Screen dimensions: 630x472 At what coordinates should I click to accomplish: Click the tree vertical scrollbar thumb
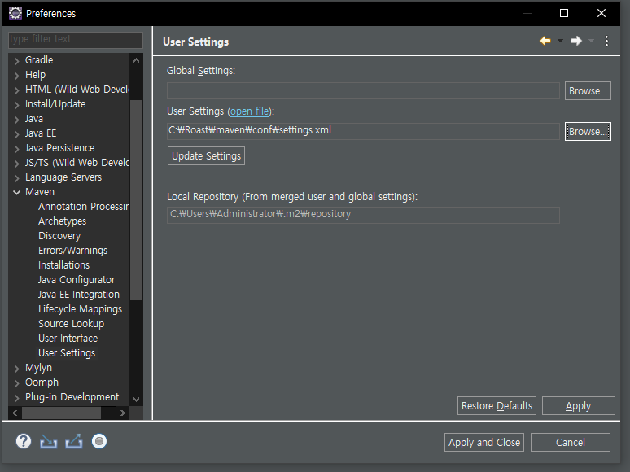(136, 200)
